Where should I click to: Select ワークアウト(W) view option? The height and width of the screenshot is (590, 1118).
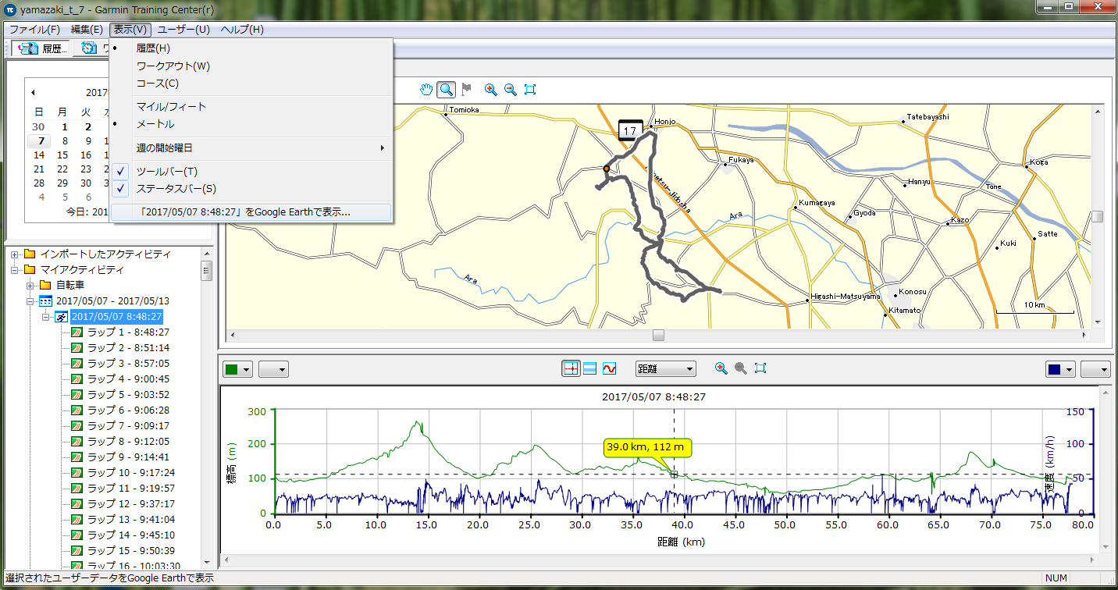tap(251, 66)
